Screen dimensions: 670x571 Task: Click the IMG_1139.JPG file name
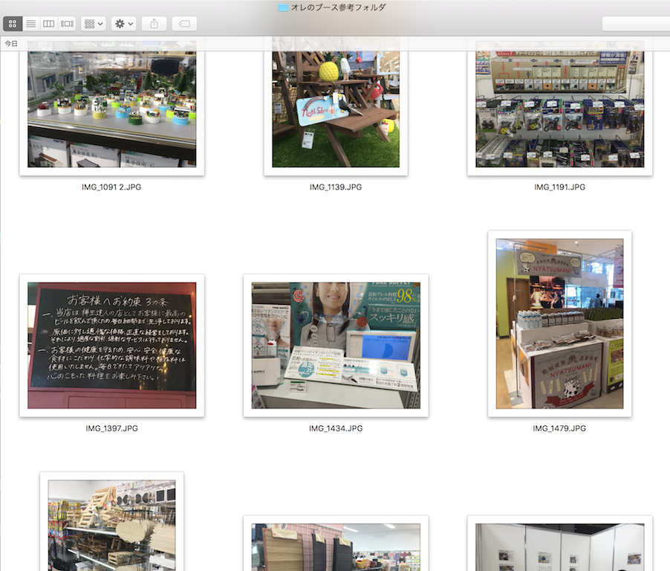(336, 187)
